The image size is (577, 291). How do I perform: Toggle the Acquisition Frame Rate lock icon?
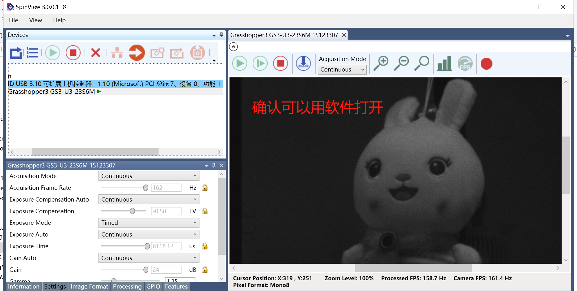(x=205, y=188)
